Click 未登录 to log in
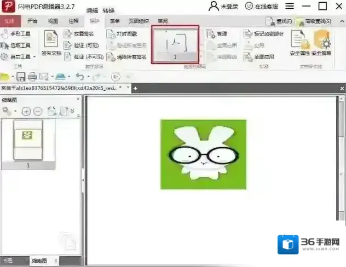 (224, 6)
